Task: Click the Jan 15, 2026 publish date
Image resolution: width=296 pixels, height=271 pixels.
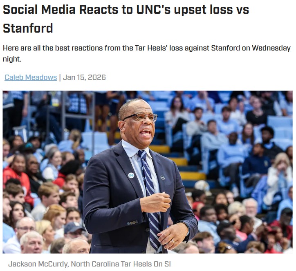Action: click(x=84, y=77)
